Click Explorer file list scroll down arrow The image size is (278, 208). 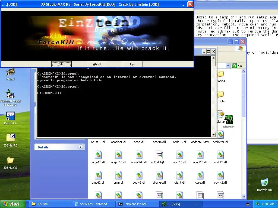pyautogui.click(x=244, y=196)
